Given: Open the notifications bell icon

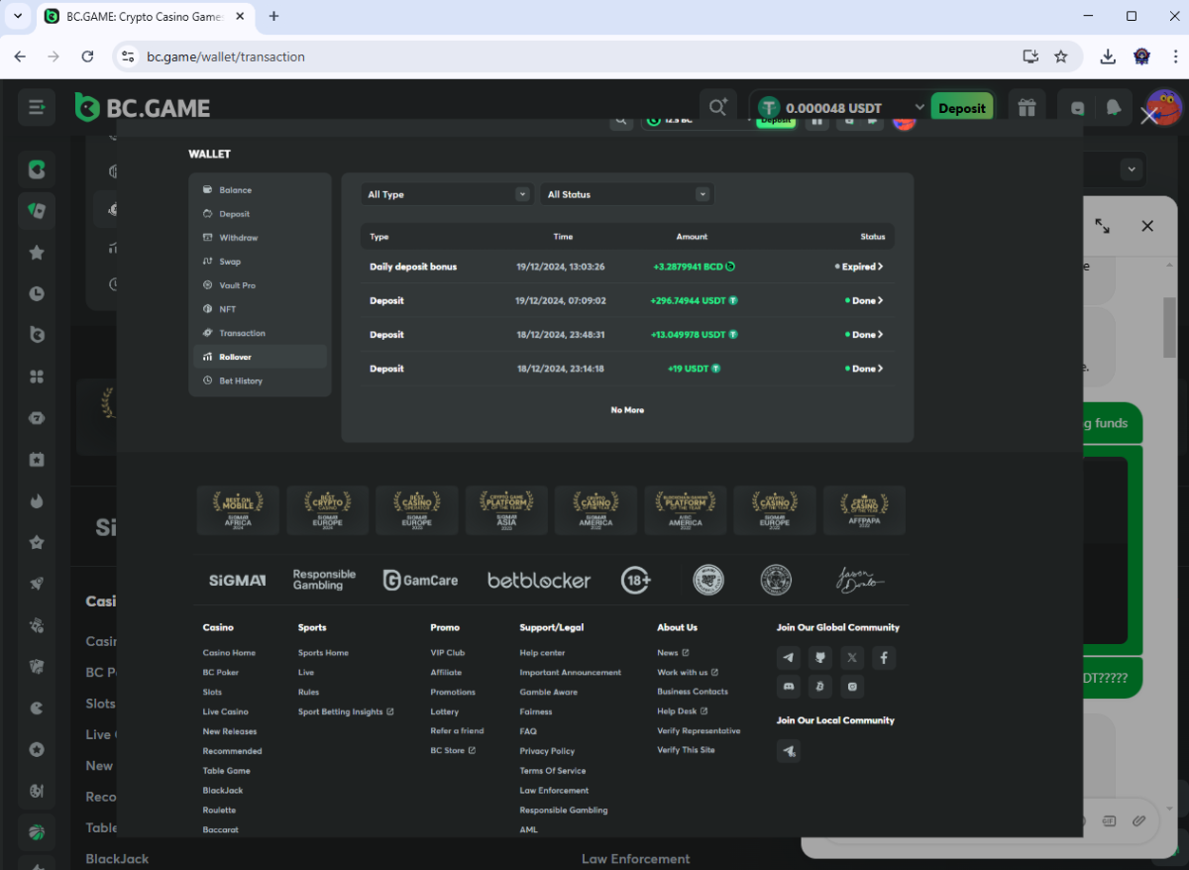Looking at the screenshot, I should click(1115, 108).
